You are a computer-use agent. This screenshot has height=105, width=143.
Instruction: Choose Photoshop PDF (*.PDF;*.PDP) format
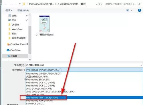coord(84,98)
